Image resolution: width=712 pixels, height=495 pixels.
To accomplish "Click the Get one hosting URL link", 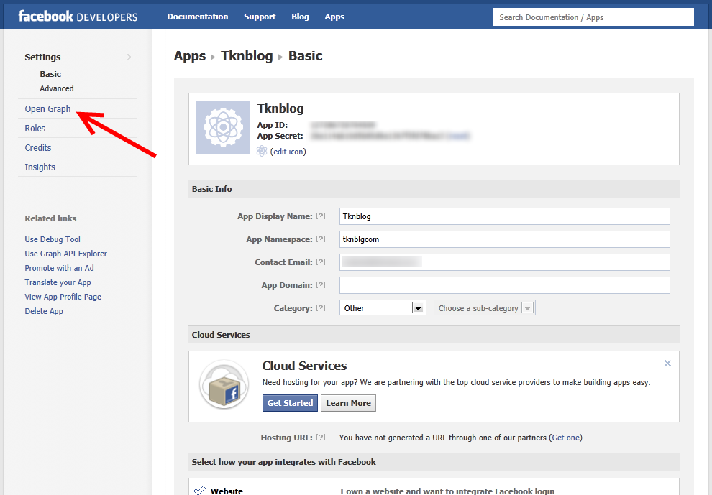I will point(566,438).
